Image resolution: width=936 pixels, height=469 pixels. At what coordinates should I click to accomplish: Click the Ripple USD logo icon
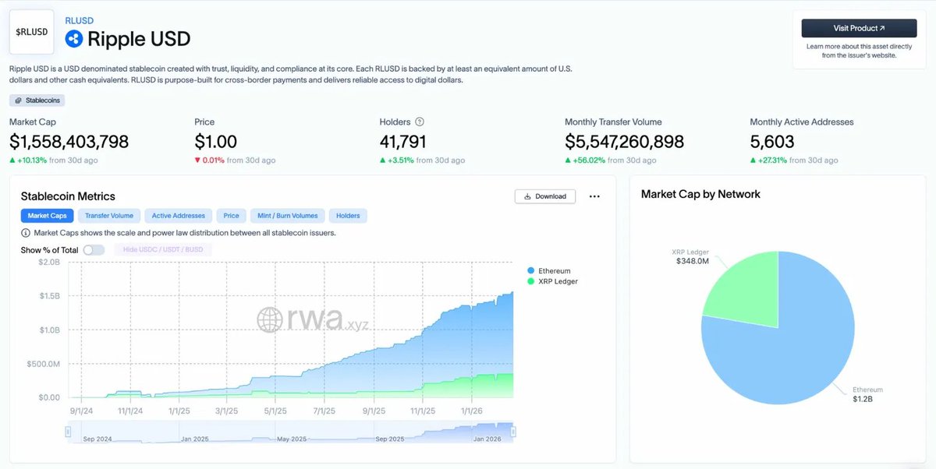coord(73,37)
